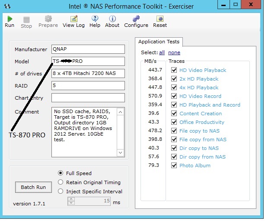Toggle HD Playback and Record checkbox
The width and height of the screenshot is (265, 221).
(174, 105)
